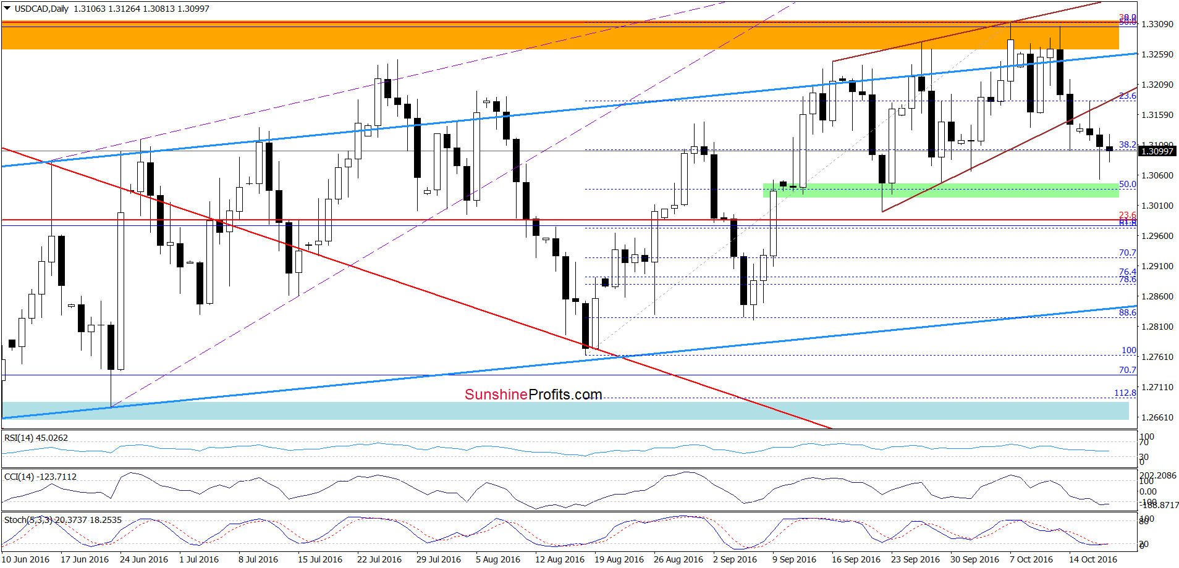Click the 1 Jul 2016 date label
This screenshot has height=568, width=1179.
[x=199, y=559]
